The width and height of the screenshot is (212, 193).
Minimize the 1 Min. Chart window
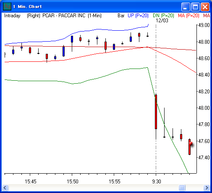click(x=186, y=7)
